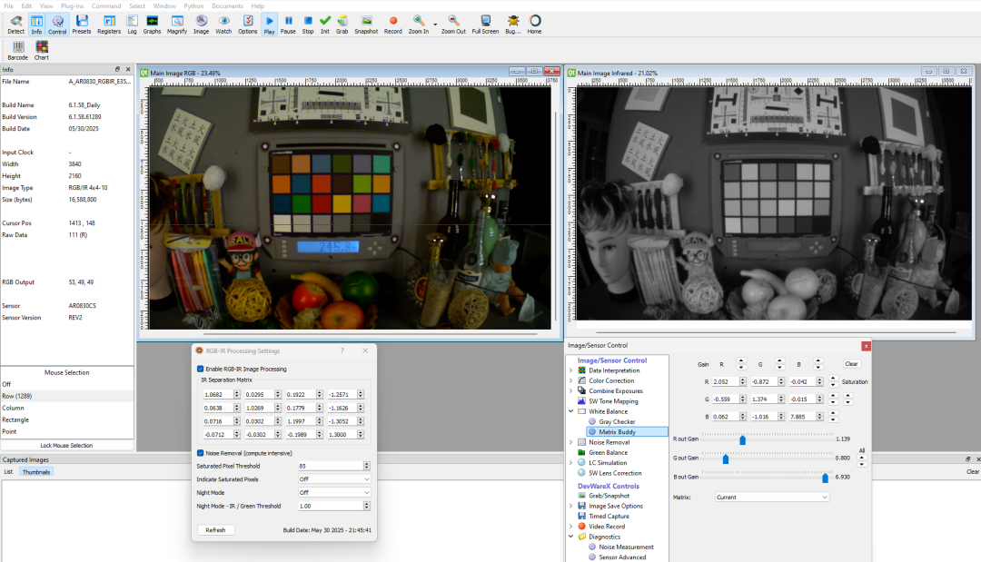The height and width of the screenshot is (562, 981).
Task: Switch to the Thumbnails tab
Action: point(36,472)
